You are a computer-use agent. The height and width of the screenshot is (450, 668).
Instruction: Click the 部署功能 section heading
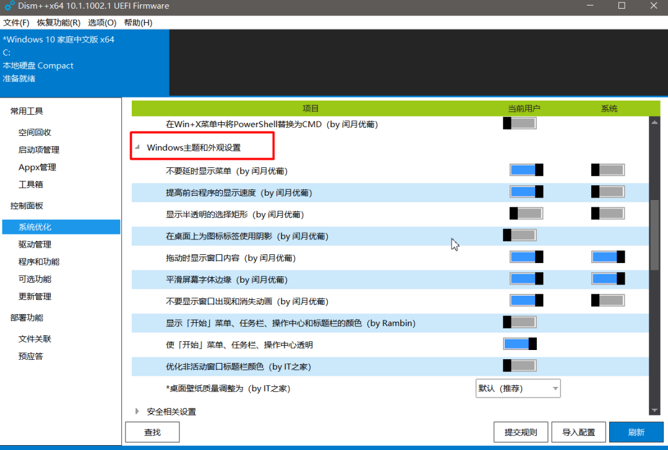[x=27, y=318]
